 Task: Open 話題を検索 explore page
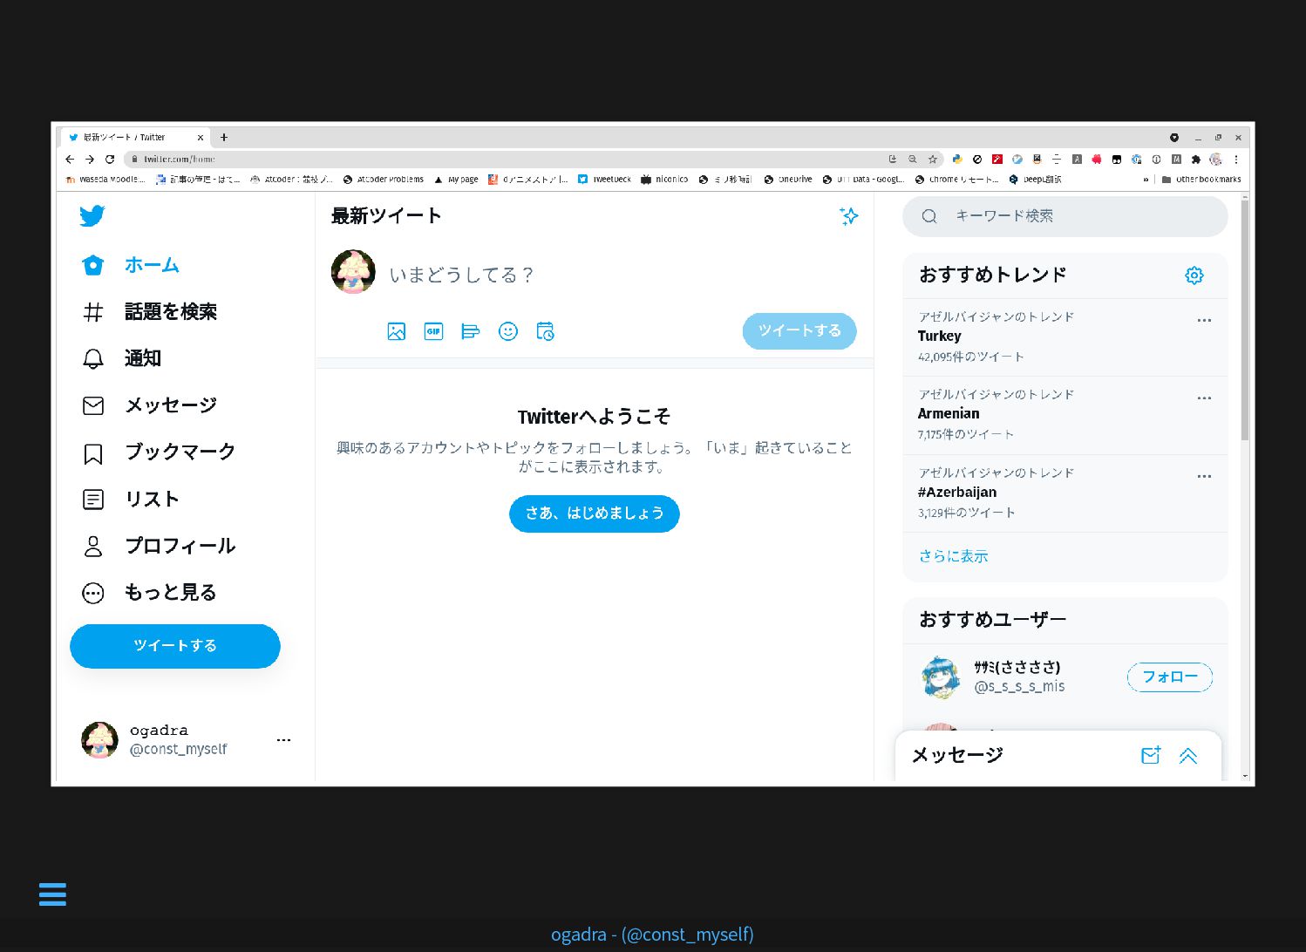tap(149, 312)
